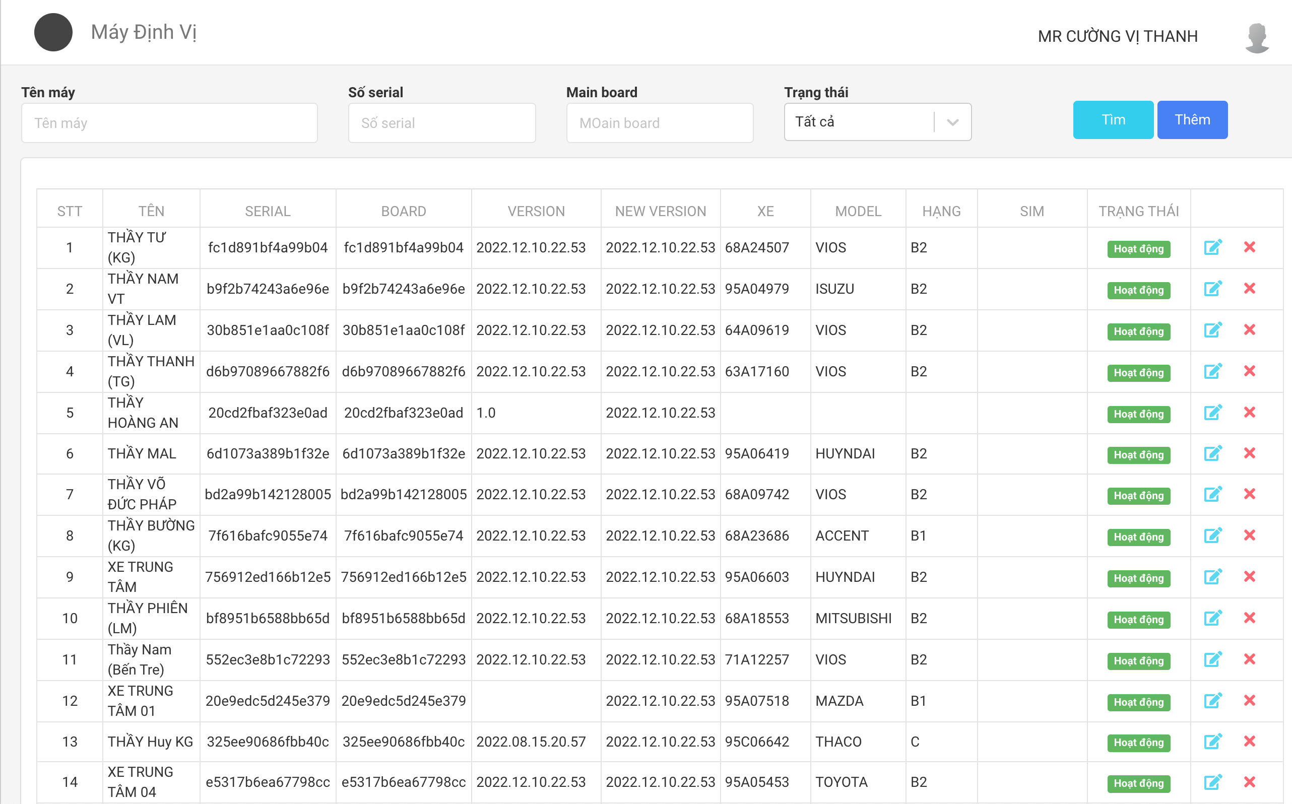This screenshot has width=1292, height=804.
Task: Delete the THẦY NAM VT device row
Action: [1250, 289]
